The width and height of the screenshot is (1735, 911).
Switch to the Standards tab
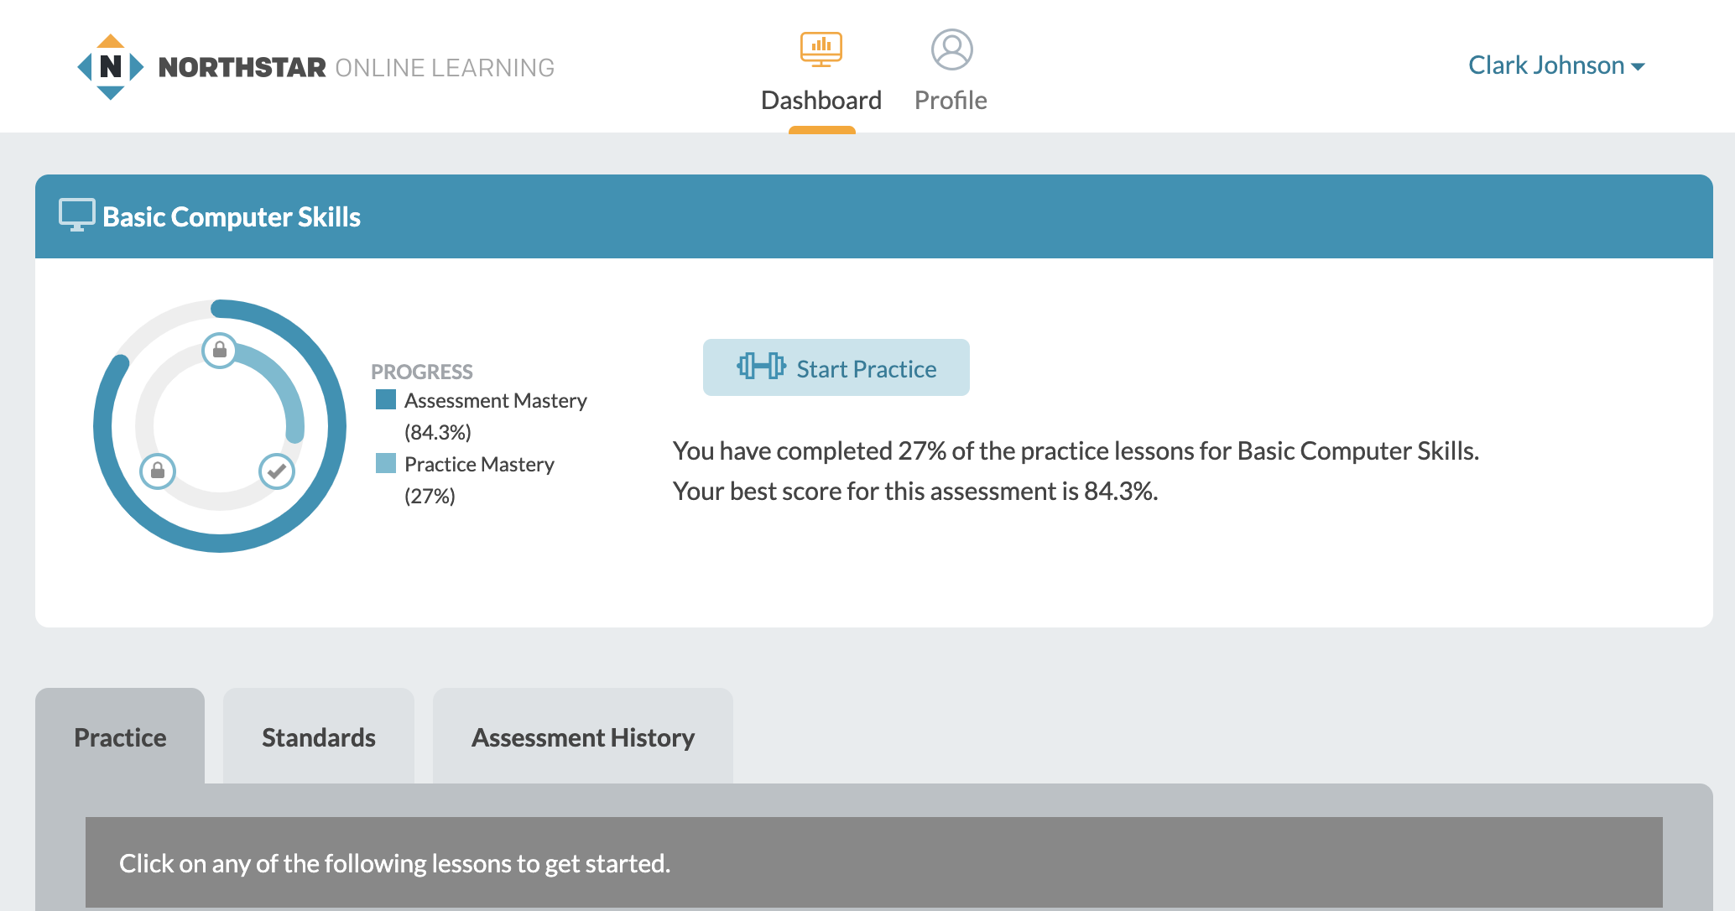tap(318, 737)
